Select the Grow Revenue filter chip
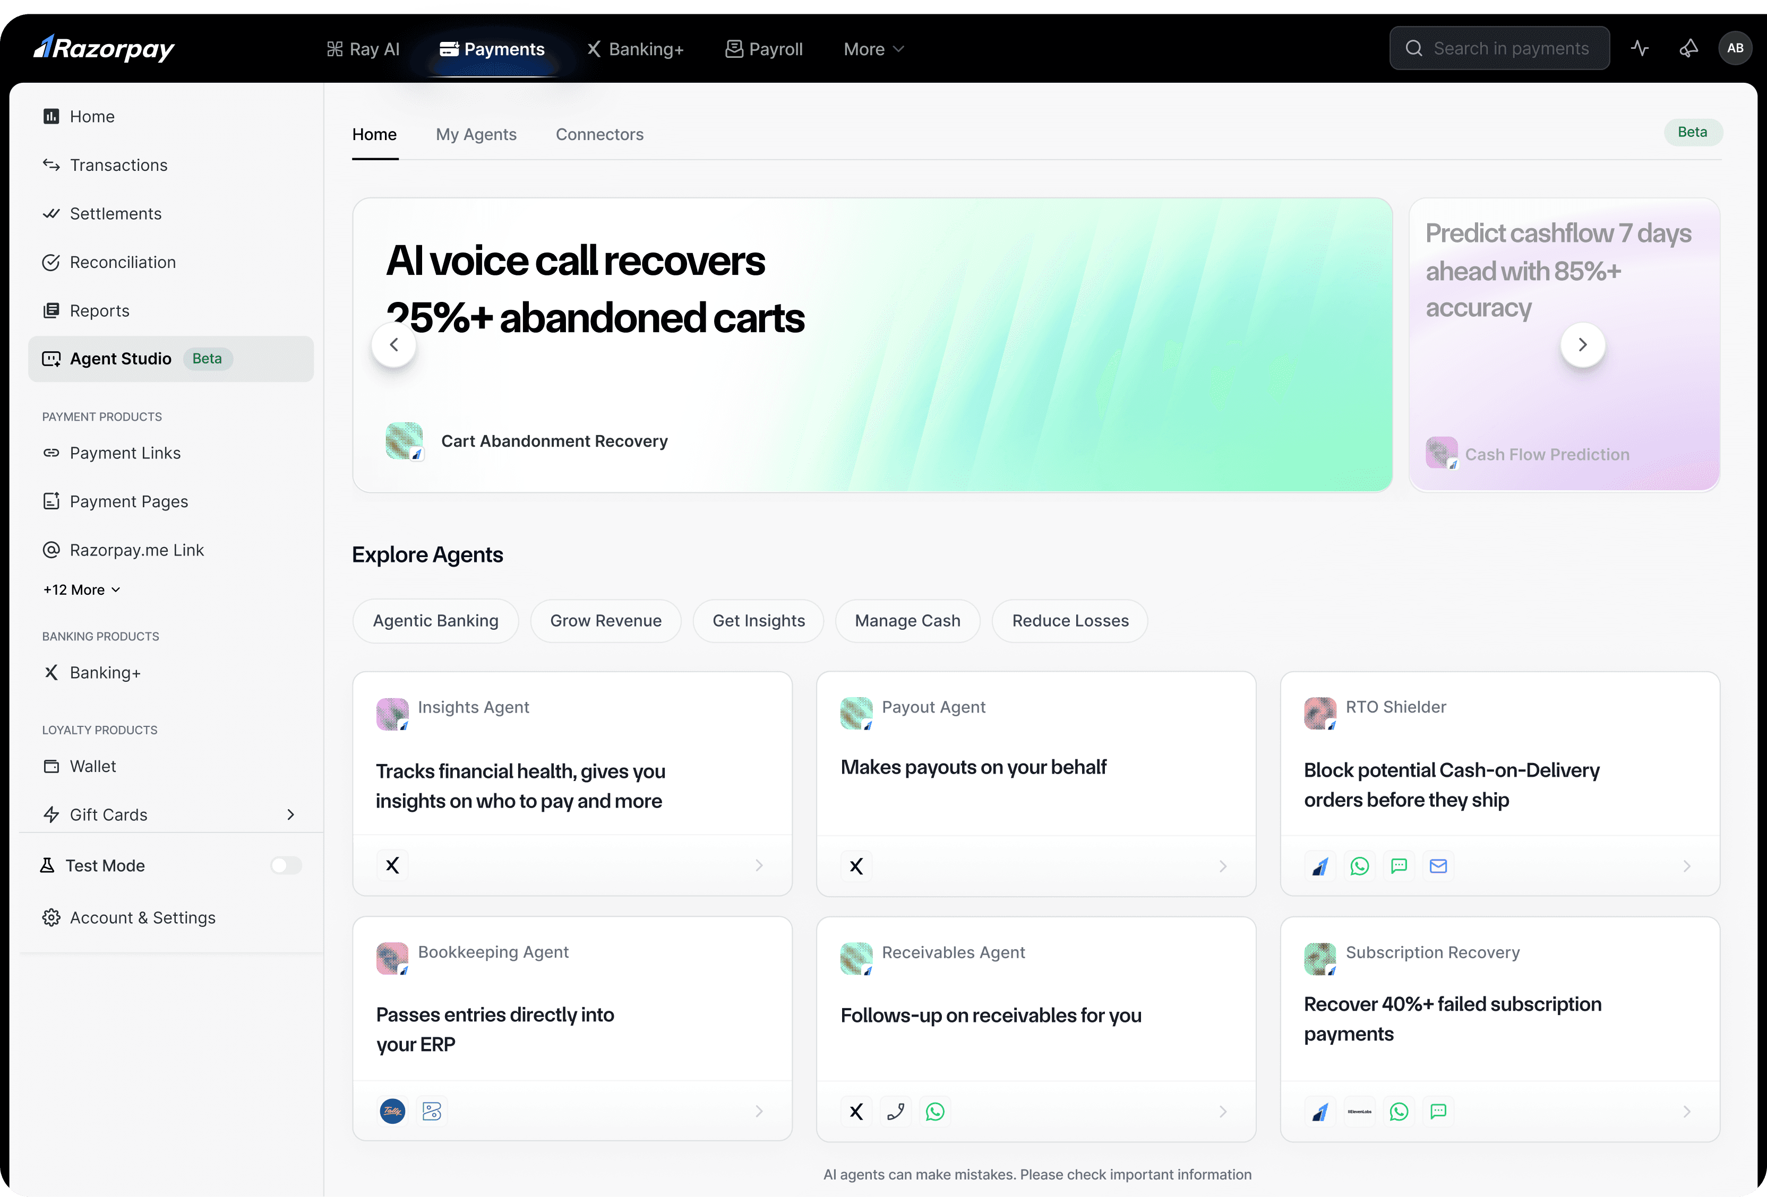Screen dimensions: 1767x1197 coord(605,621)
